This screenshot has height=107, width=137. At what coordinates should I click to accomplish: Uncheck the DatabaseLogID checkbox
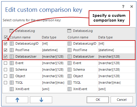5,43
